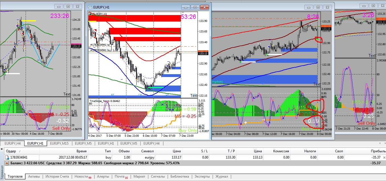Open the История Счета tab
The image size is (386, 181).
57,176
